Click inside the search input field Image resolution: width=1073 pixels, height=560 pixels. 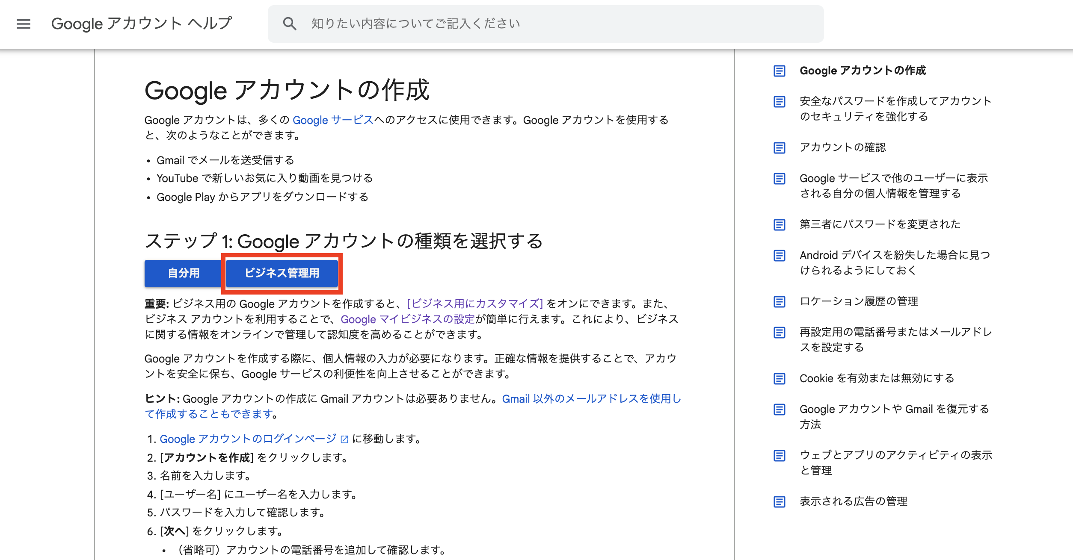513,24
